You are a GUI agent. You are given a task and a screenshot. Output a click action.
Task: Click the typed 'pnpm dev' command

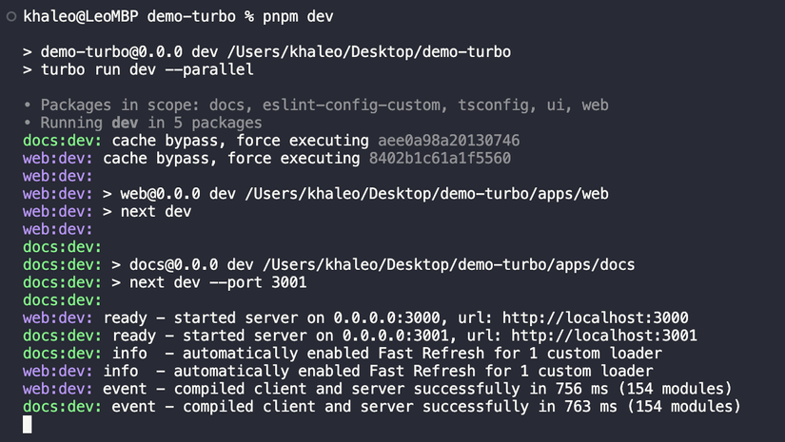pos(298,16)
